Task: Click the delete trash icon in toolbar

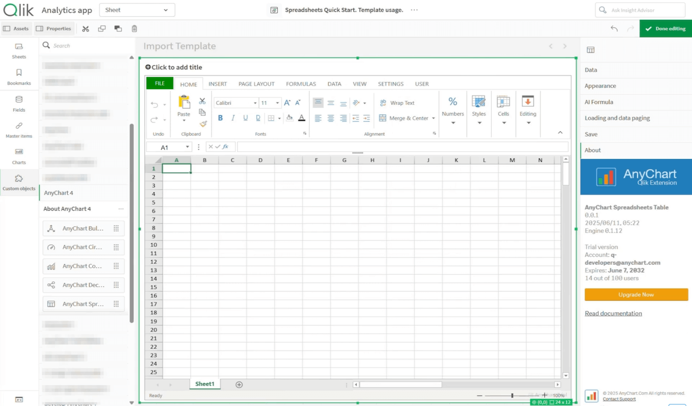Action: (x=134, y=29)
